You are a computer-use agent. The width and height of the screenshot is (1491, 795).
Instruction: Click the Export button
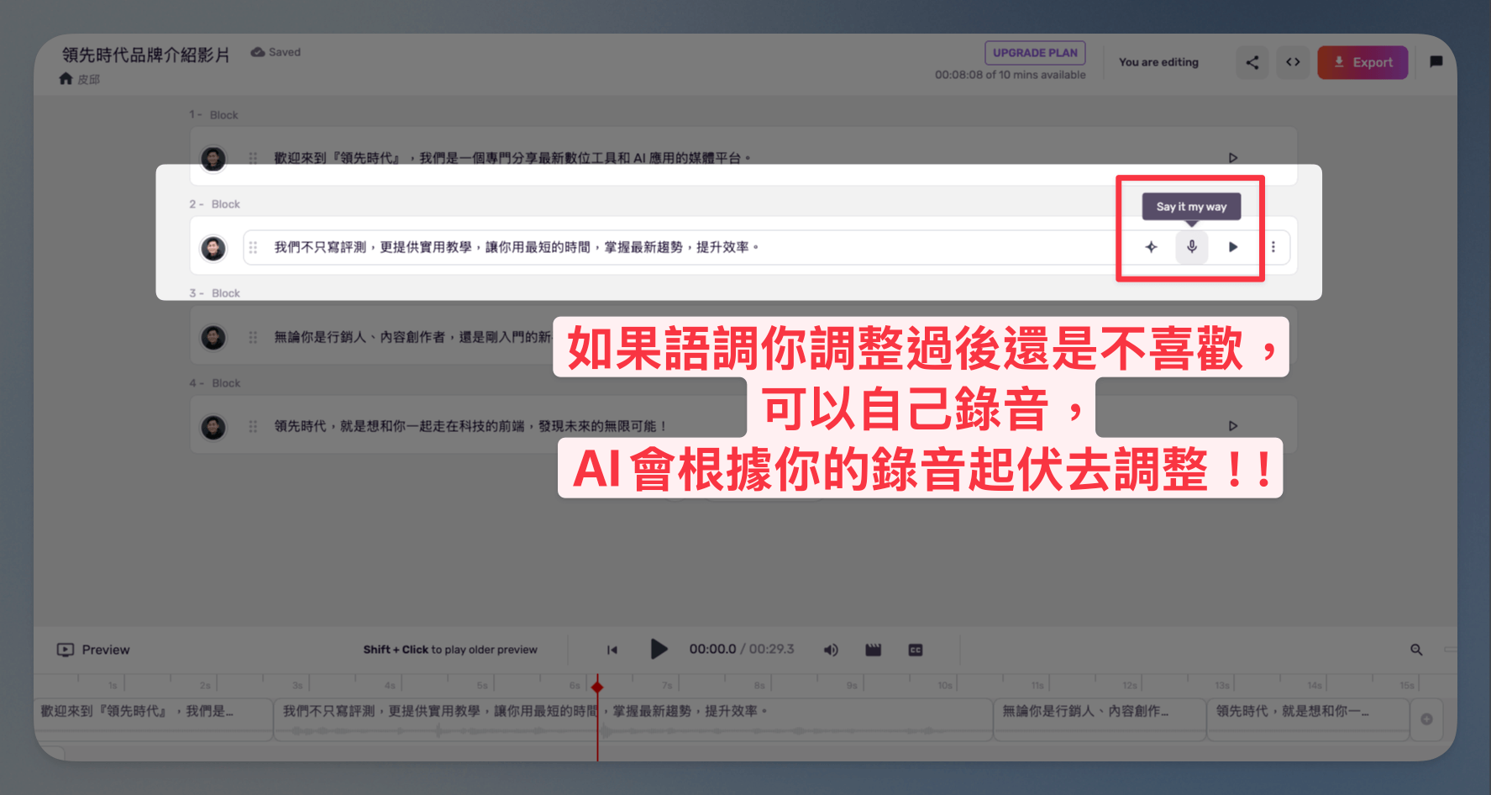(x=1362, y=62)
